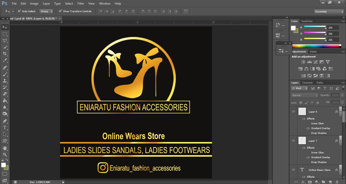346x184 pixels.
Task: Select the Brush tool
Action: point(5,74)
